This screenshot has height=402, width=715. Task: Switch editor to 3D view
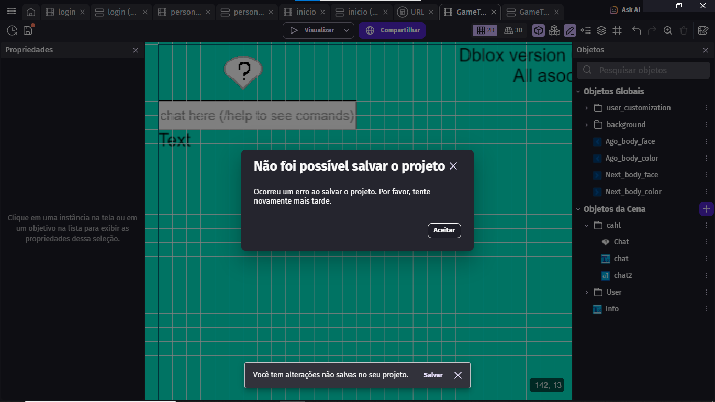click(x=513, y=30)
